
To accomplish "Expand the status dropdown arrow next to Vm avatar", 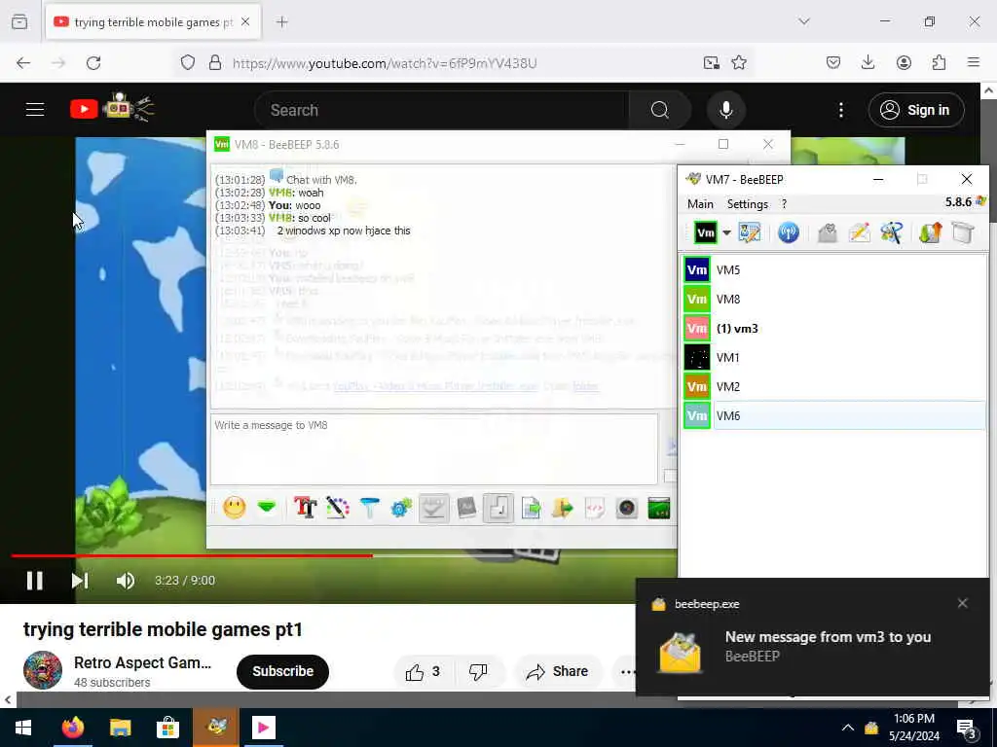I will 726,233.
